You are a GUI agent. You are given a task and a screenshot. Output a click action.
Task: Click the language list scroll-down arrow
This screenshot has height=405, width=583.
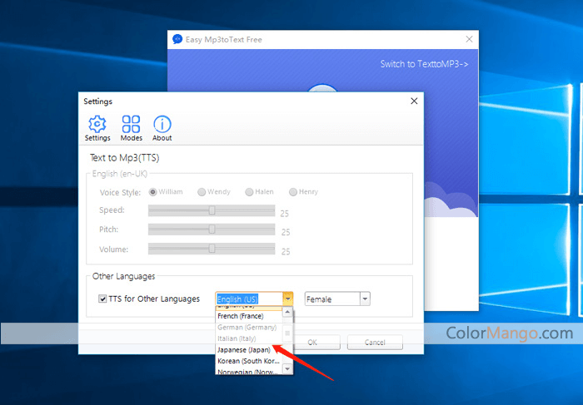(x=287, y=368)
